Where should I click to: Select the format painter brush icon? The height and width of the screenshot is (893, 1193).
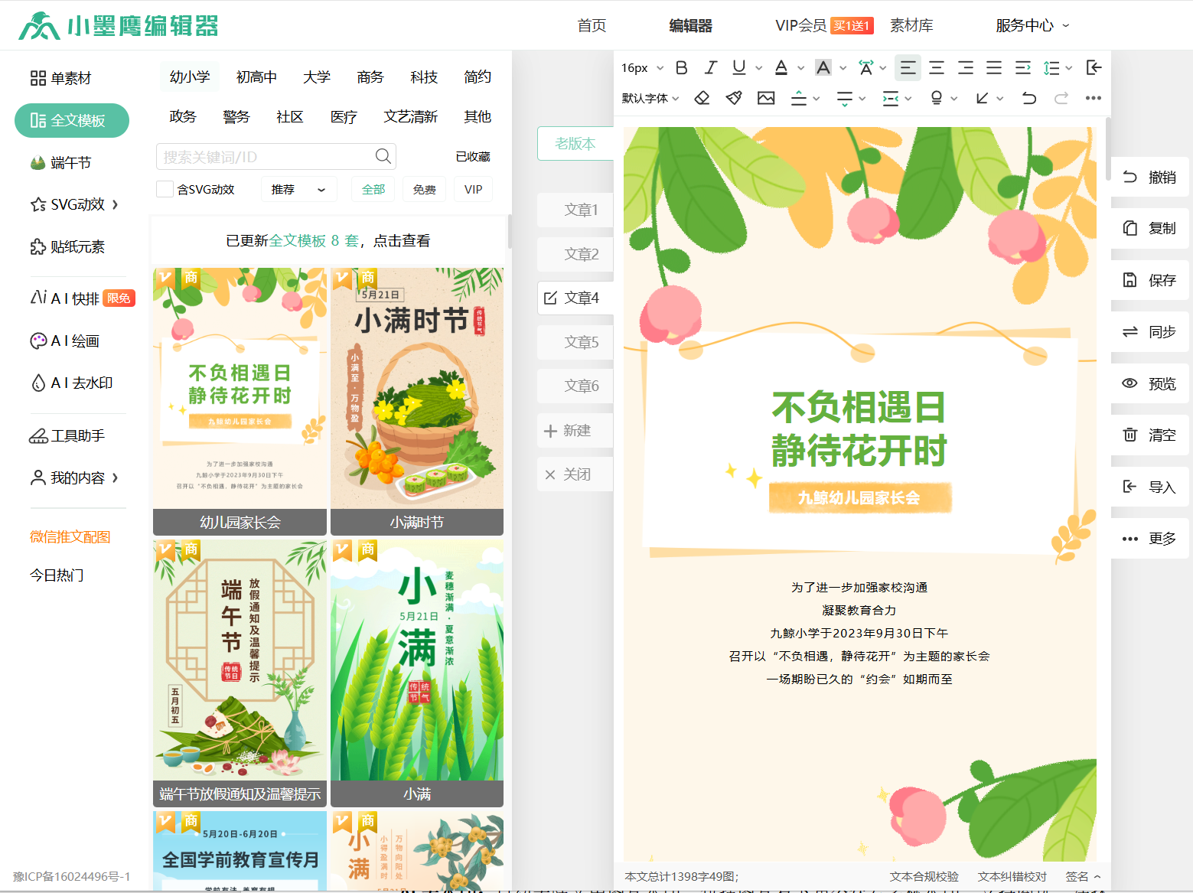click(733, 98)
